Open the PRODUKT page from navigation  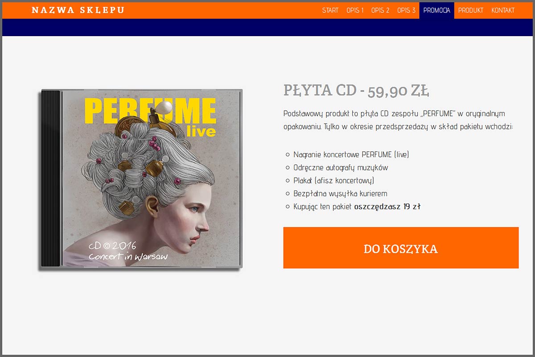[470, 10]
